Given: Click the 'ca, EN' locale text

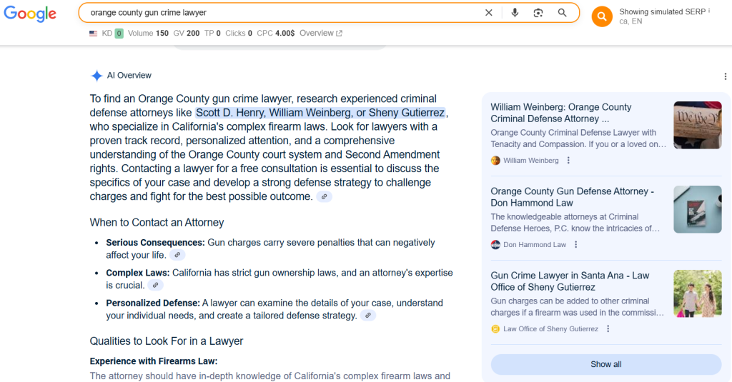Looking at the screenshot, I should pos(630,21).
